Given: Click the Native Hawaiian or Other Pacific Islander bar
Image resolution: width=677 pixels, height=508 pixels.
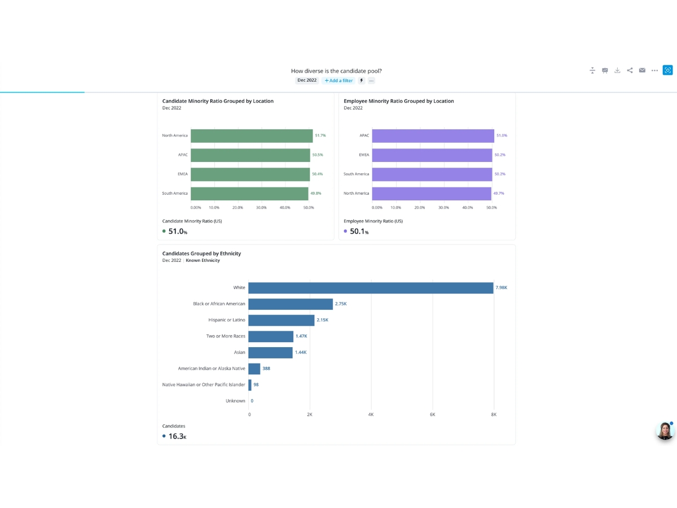Looking at the screenshot, I should tap(250, 385).
